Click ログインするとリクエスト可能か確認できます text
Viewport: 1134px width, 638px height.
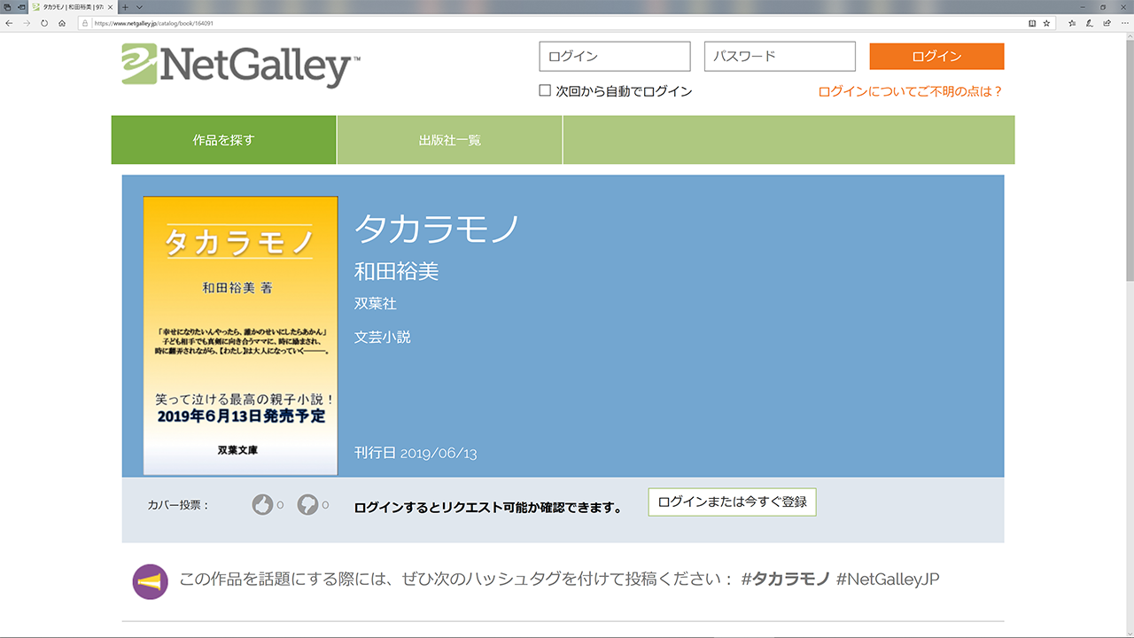488,508
